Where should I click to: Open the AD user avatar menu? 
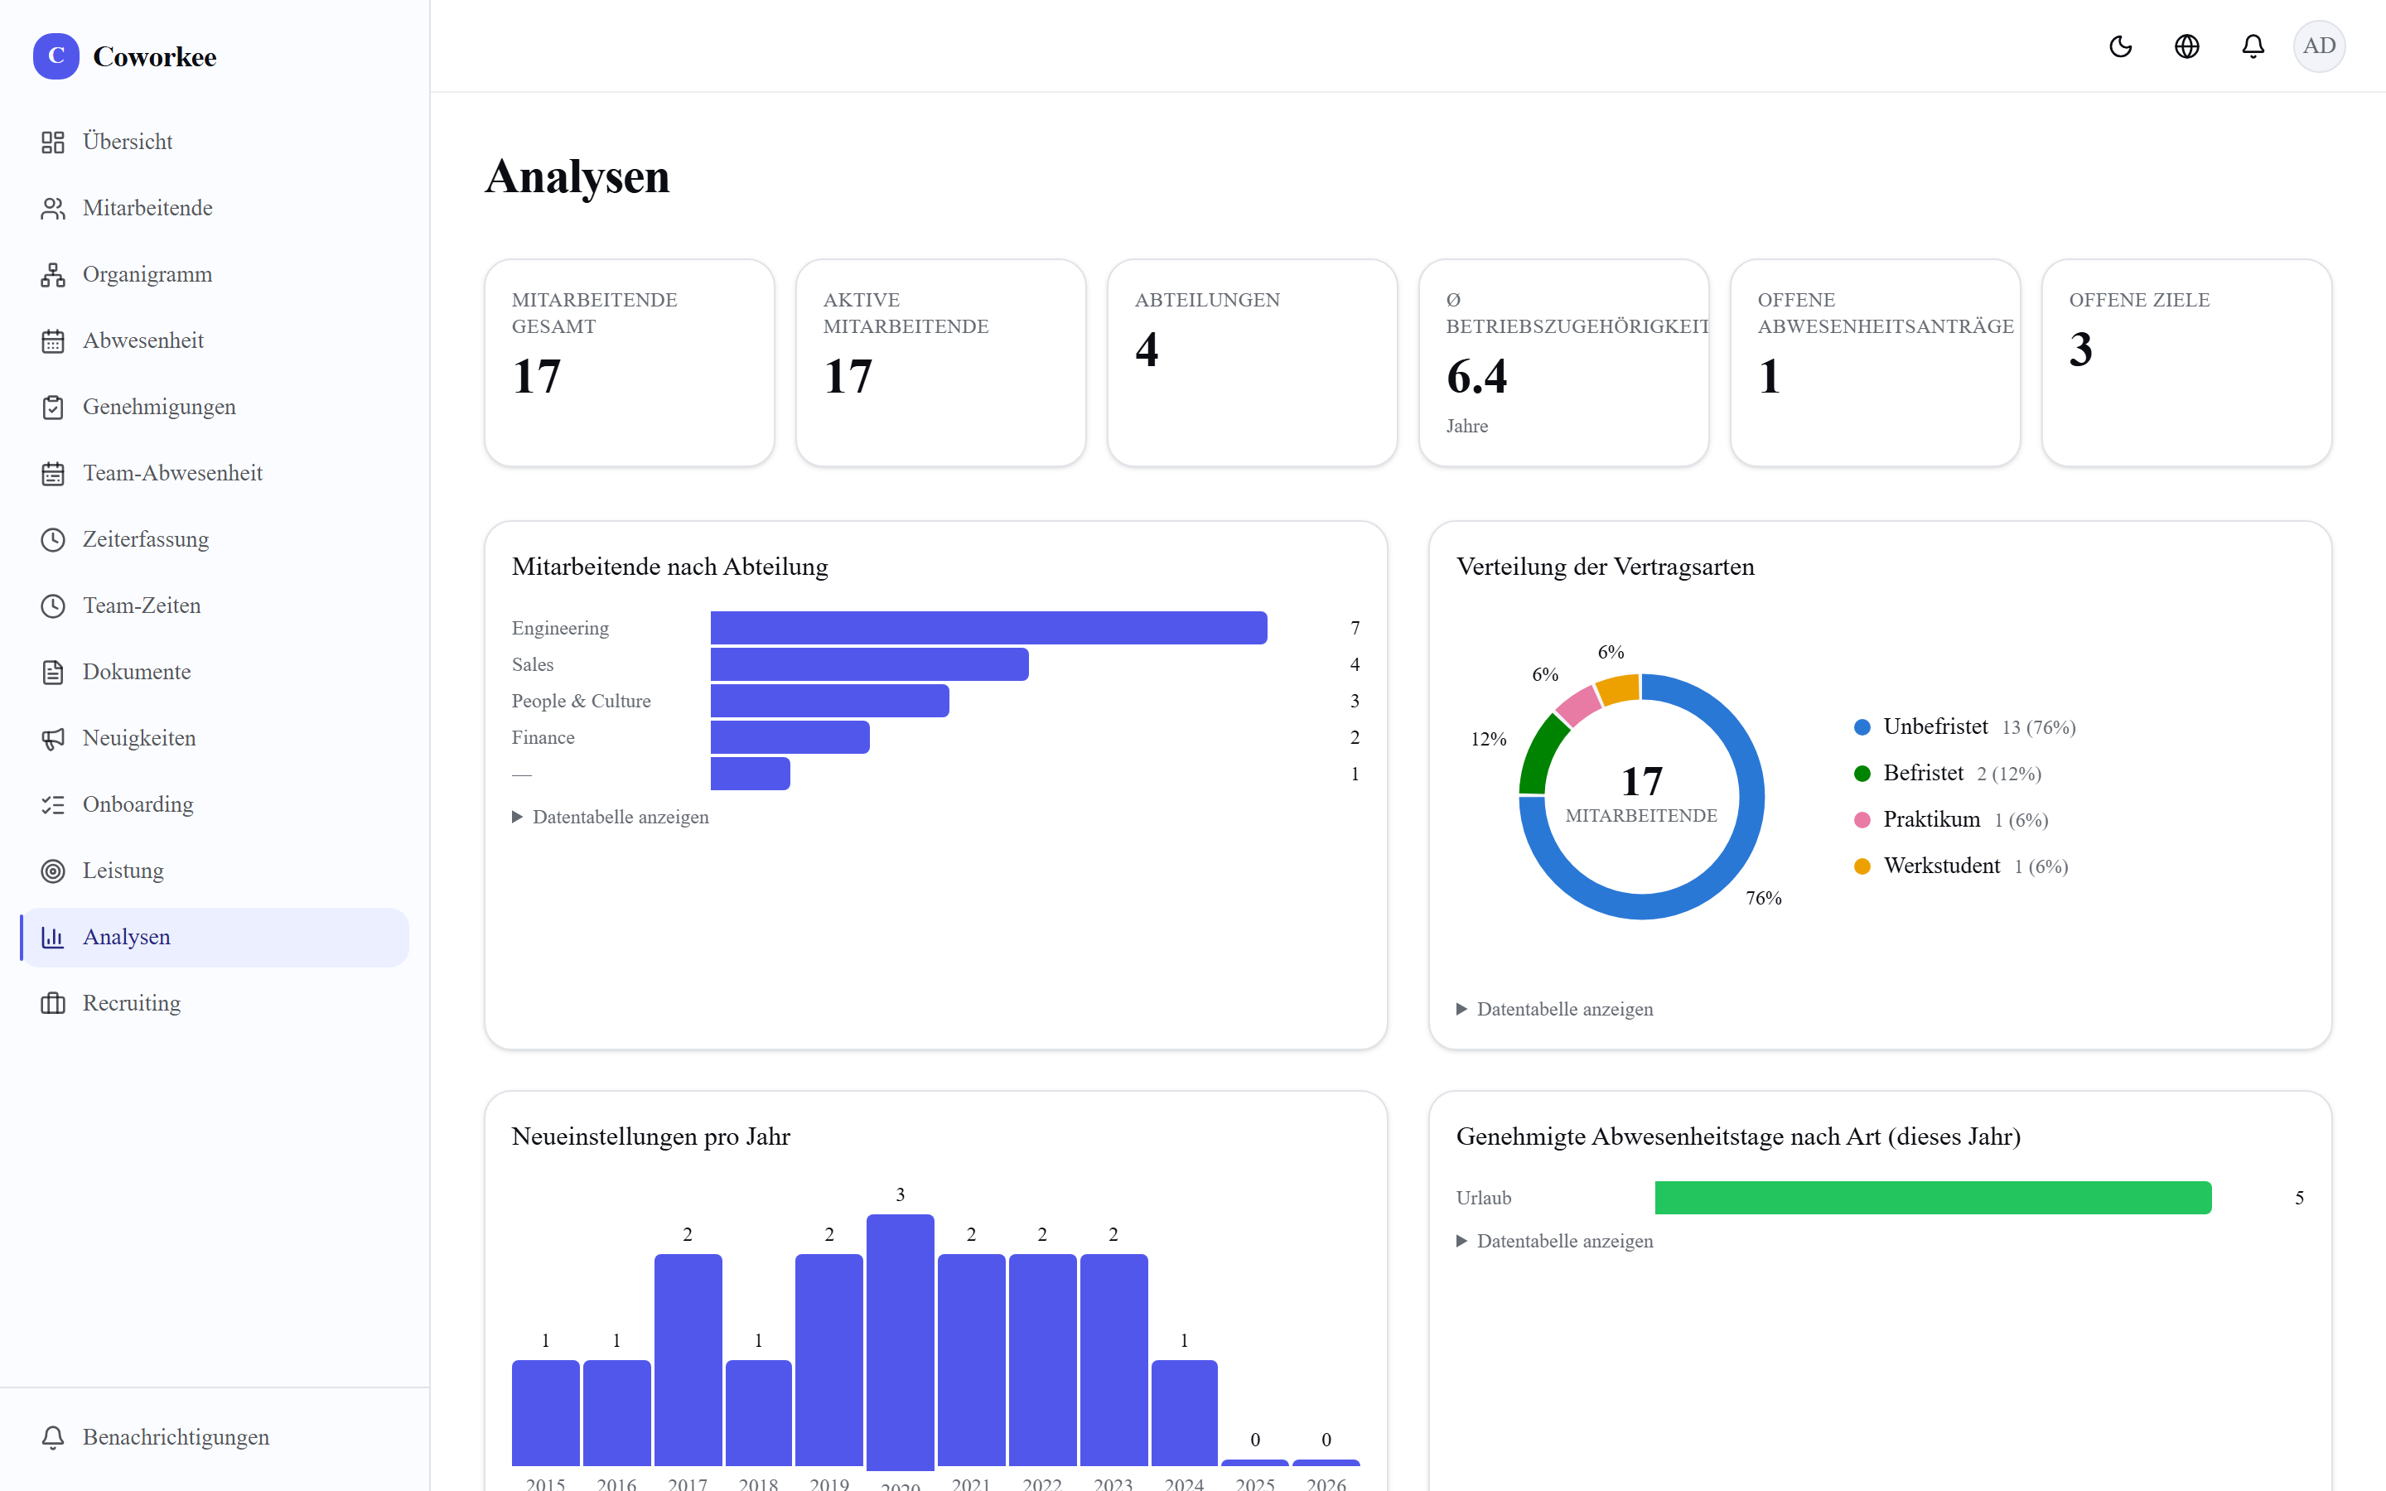[x=2319, y=46]
